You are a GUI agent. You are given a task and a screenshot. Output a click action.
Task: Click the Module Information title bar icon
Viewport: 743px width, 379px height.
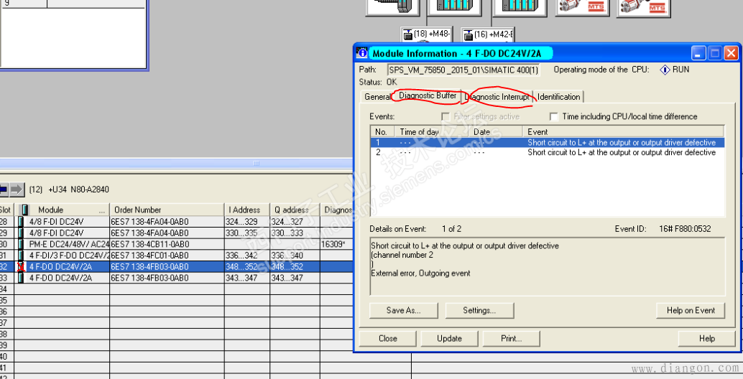(363, 53)
